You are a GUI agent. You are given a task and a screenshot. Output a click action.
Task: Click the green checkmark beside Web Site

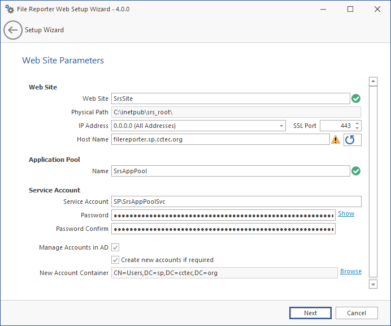coord(356,98)
